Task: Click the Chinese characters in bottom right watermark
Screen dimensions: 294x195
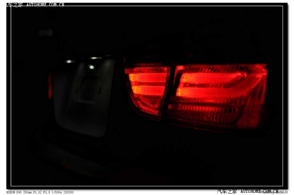Action: [x=227, y=191]
